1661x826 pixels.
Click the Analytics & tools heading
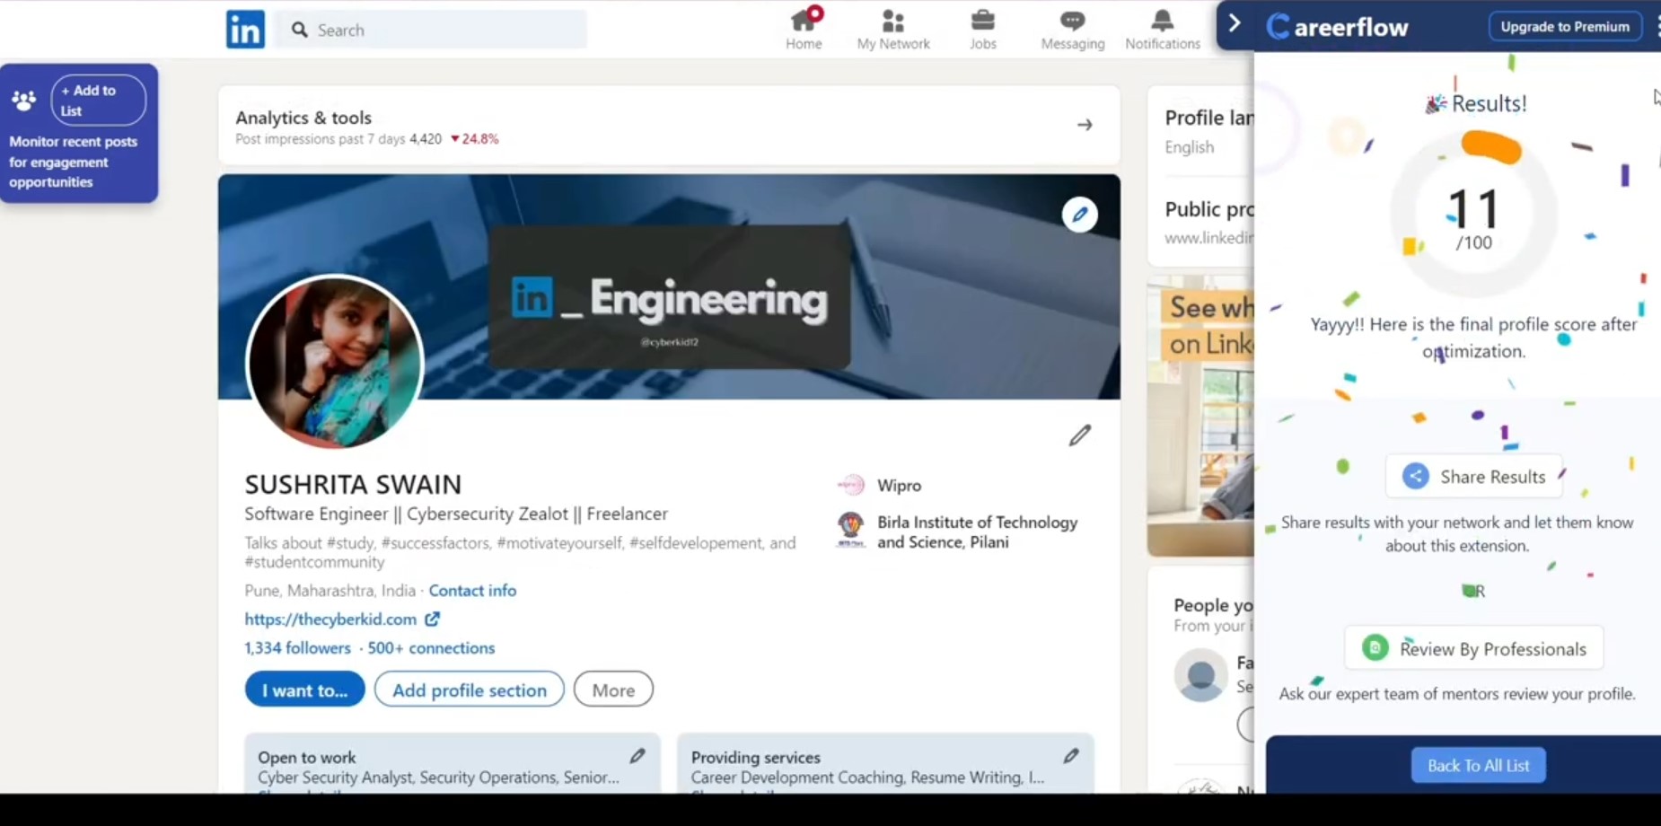303,118
